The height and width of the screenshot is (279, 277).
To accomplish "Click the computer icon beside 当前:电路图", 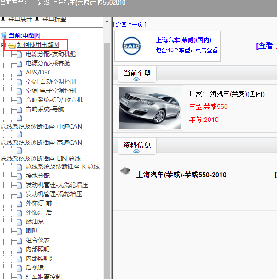I will point(4,35).
